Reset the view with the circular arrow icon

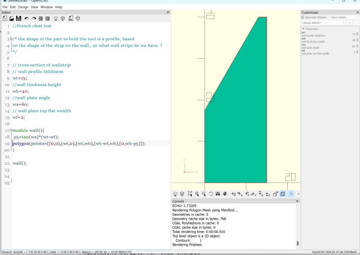[x=211, y=194]
